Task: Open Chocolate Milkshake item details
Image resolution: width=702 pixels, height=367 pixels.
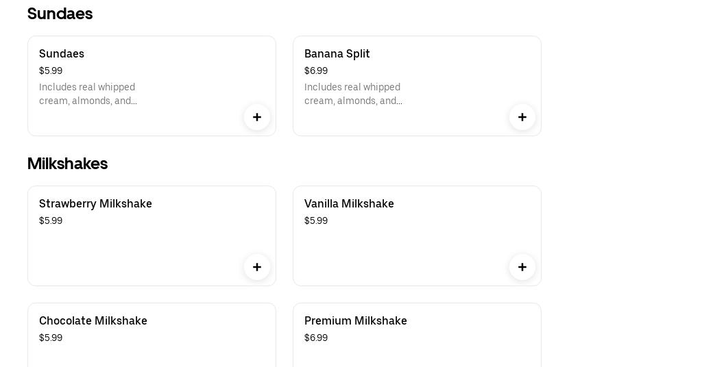Action: 93,321
